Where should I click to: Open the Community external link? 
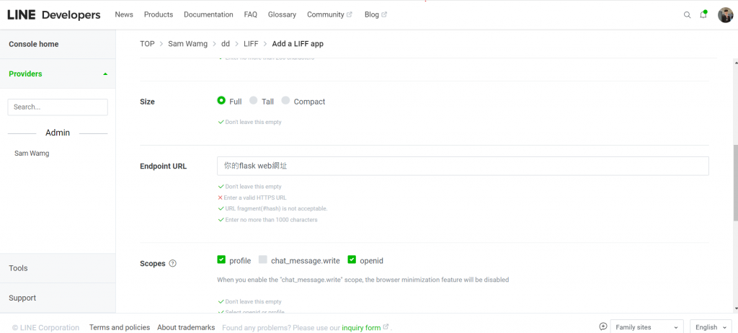pos(329,14)
